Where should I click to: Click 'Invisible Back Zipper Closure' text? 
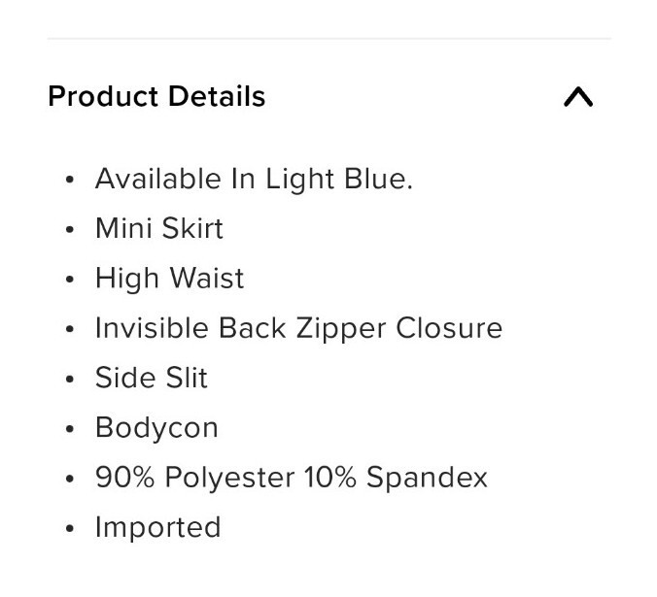pyautogui.click(x=298, y=328)
